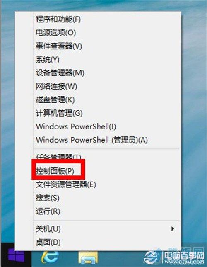Expand the 关机(U) submenu arrow
Viewport: 207px width, 267px height.
pos(173,229)
